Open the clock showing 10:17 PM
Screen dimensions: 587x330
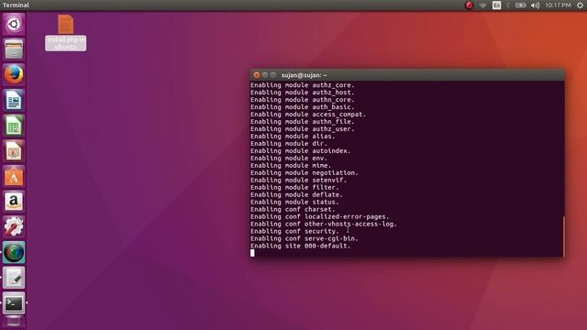558,5
